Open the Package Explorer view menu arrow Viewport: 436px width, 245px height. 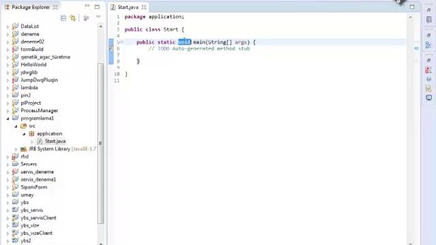98,17
